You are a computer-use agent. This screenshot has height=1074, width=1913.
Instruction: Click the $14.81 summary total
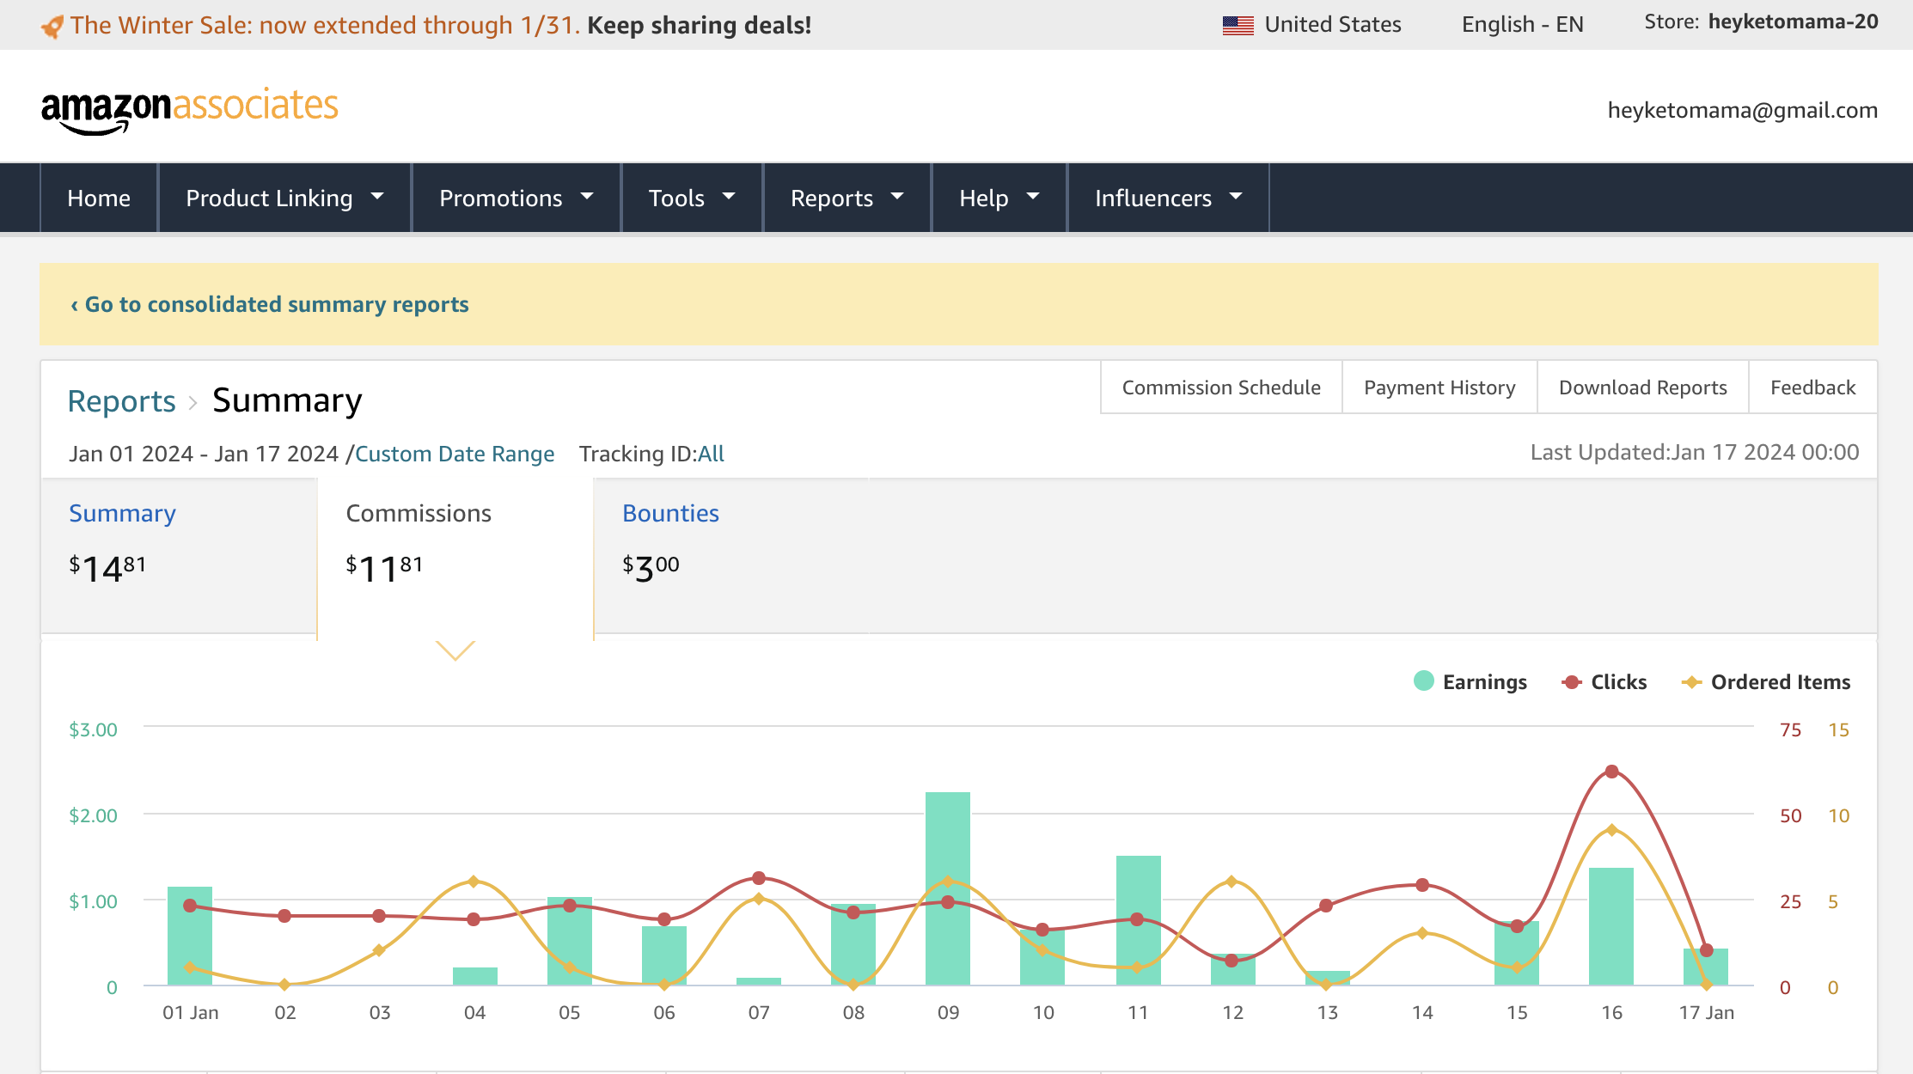point(107,569)
